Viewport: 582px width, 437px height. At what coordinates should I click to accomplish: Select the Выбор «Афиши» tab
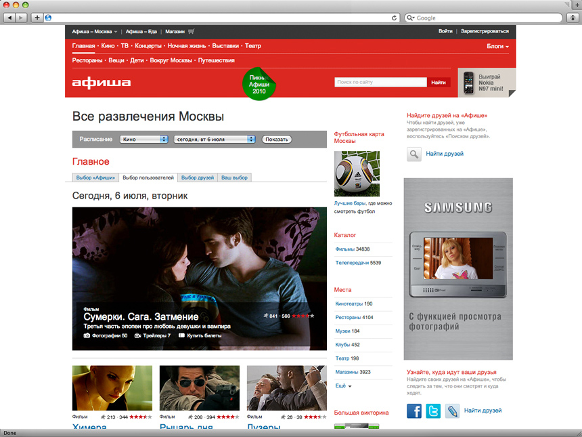96,178
